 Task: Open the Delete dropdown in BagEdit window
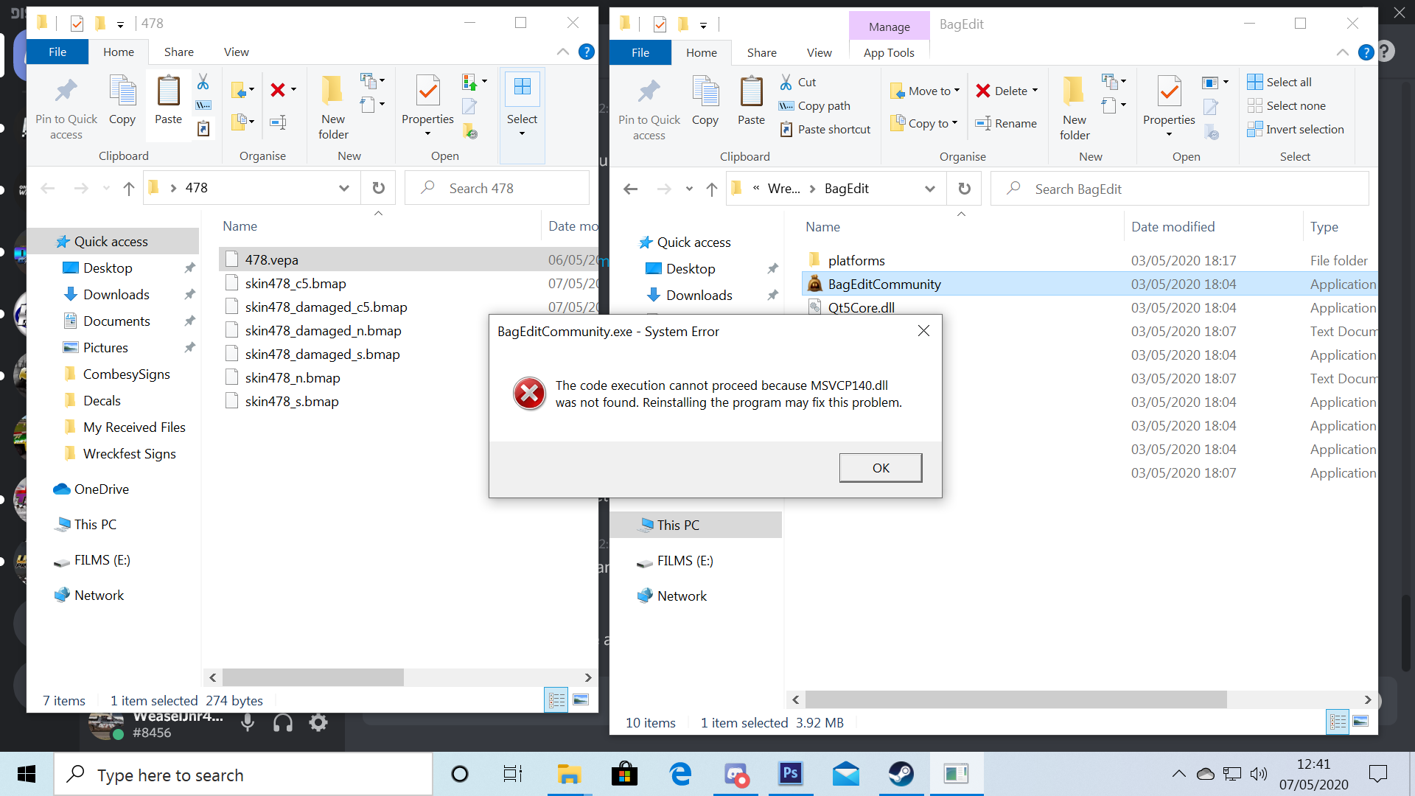[x=1007, y=91]
